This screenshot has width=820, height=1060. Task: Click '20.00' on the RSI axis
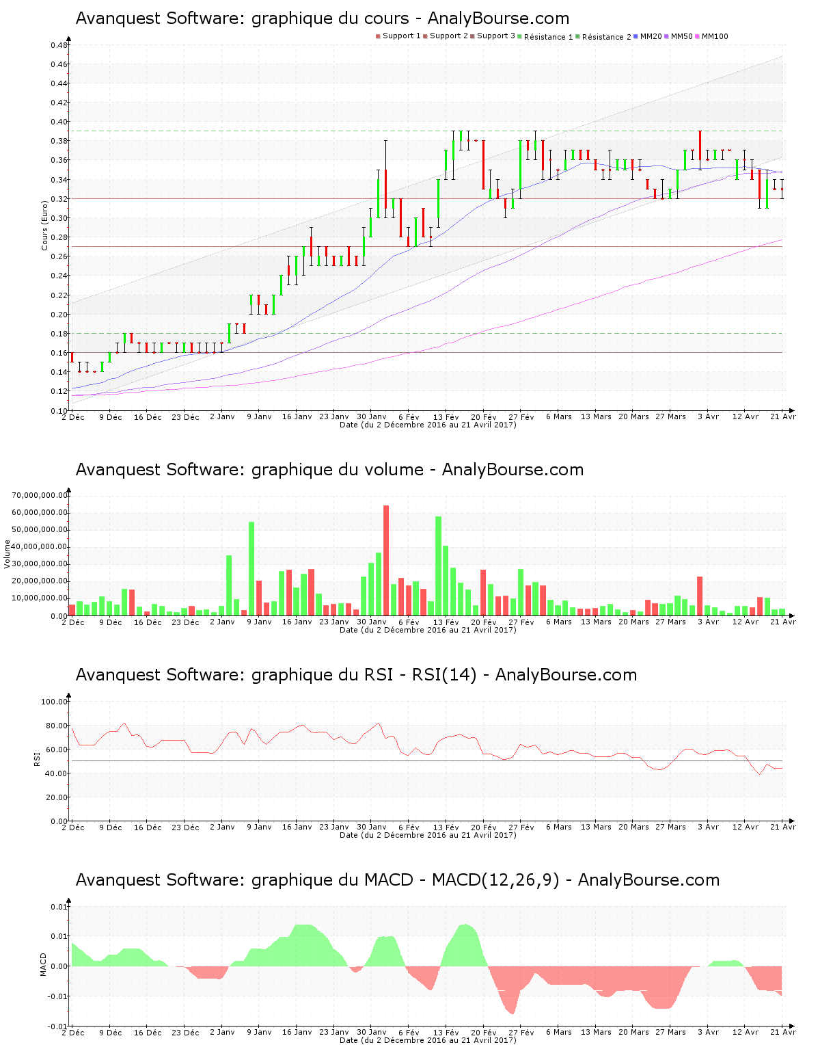click(x=57, y=797)
